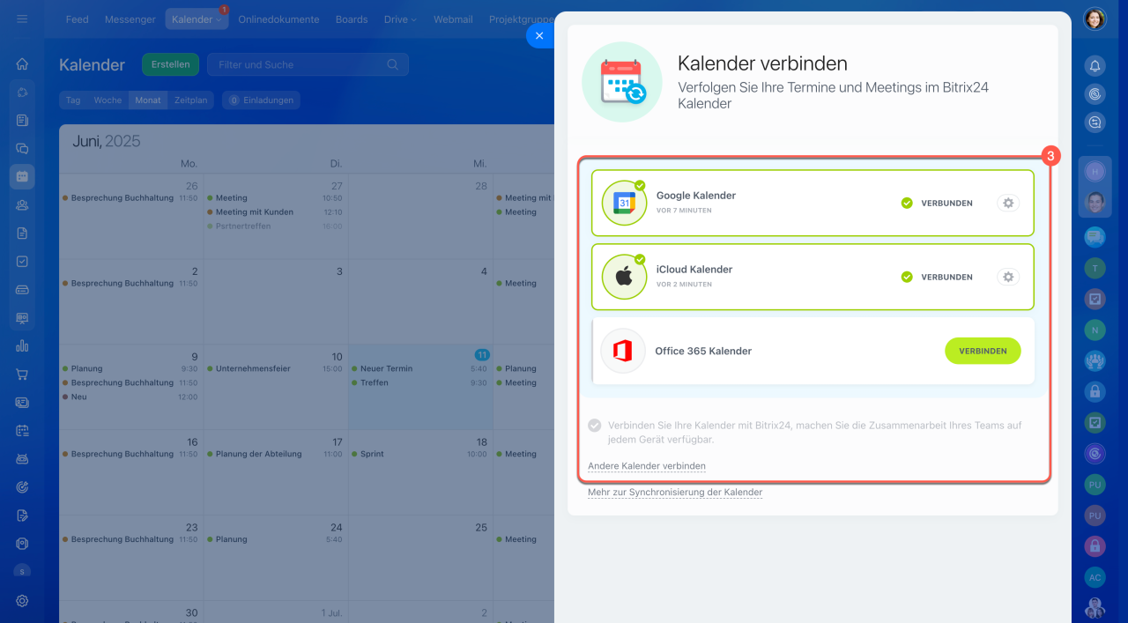Click the notifications bell icon
This screenshot has width=1128, height=623.
click(x=1095, y=65)
